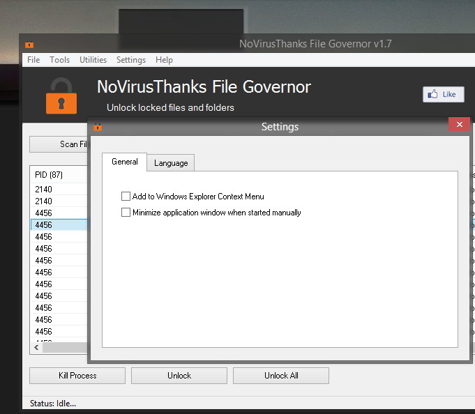475x414 pixels.
Task: Click the Unlock button
Action: click(x=179, y=376)
